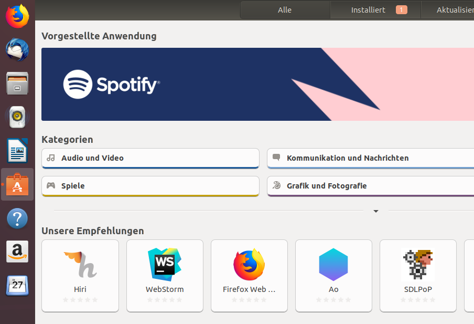Click the Firefox Web ... label
Viewport: 474px width, 324px height.
pyautogui.click(x=249, y=289)
